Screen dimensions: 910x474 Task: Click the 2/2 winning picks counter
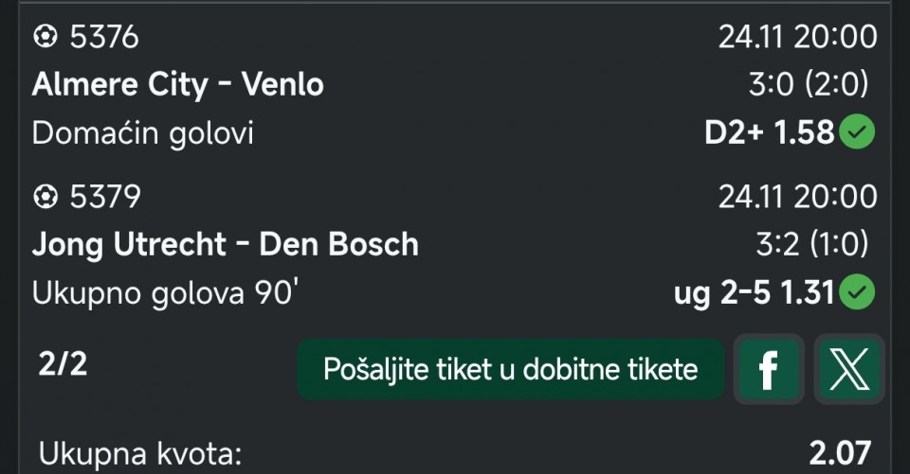click(64, 364)
